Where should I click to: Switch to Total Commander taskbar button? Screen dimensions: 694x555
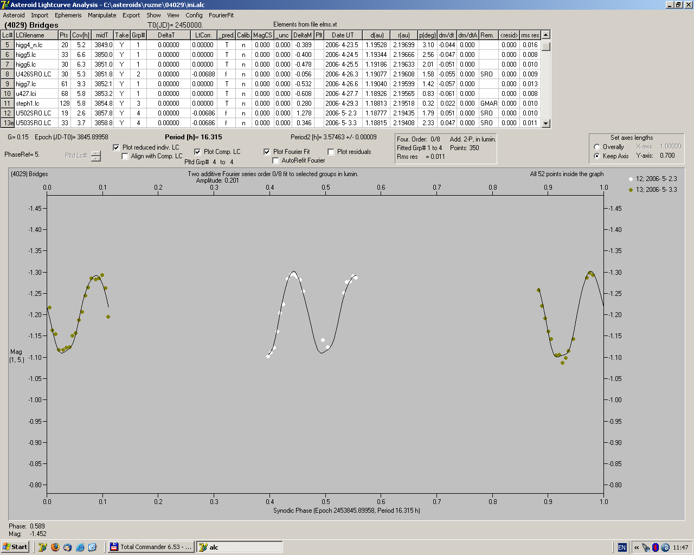[151, 547]
